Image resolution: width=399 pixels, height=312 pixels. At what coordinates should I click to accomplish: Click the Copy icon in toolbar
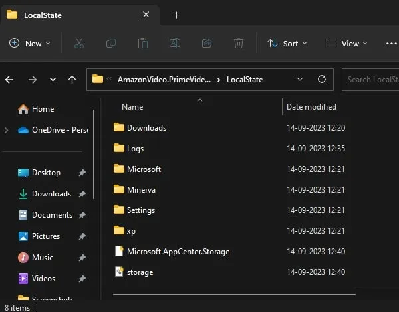tap(111, 43)
